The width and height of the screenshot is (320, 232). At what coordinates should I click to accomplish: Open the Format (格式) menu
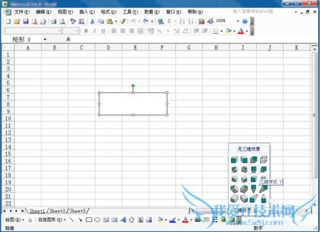click(x=109, y=12)
